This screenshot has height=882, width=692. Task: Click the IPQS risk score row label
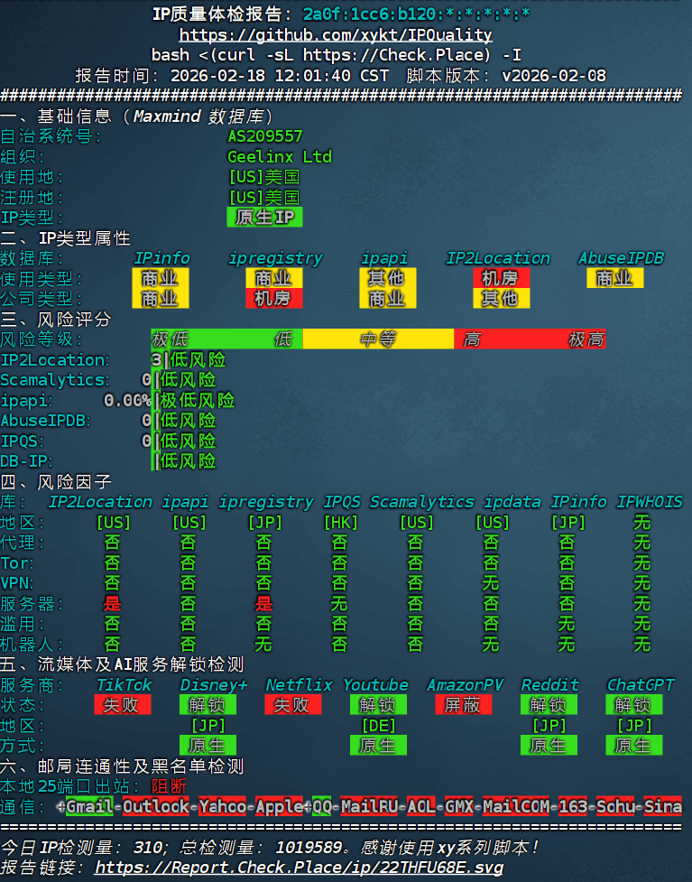(22, 441)
